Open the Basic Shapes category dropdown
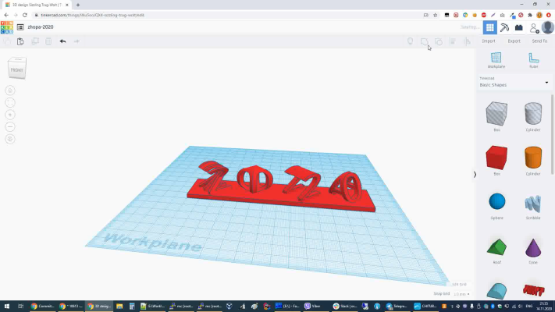The height and width of the screenshot is (312, 555). (514, 83)
